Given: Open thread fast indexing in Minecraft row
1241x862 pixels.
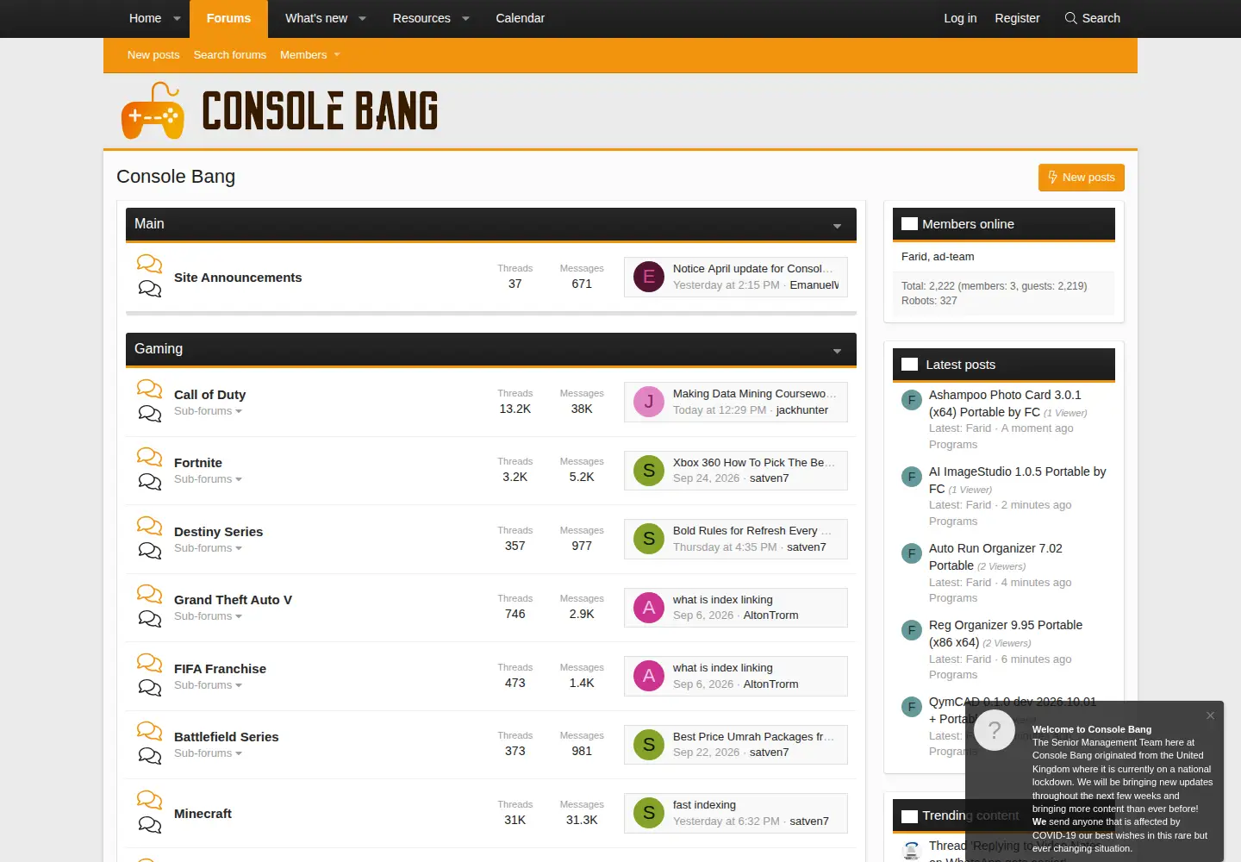Looking at the screenshot, I should [704, 805].
